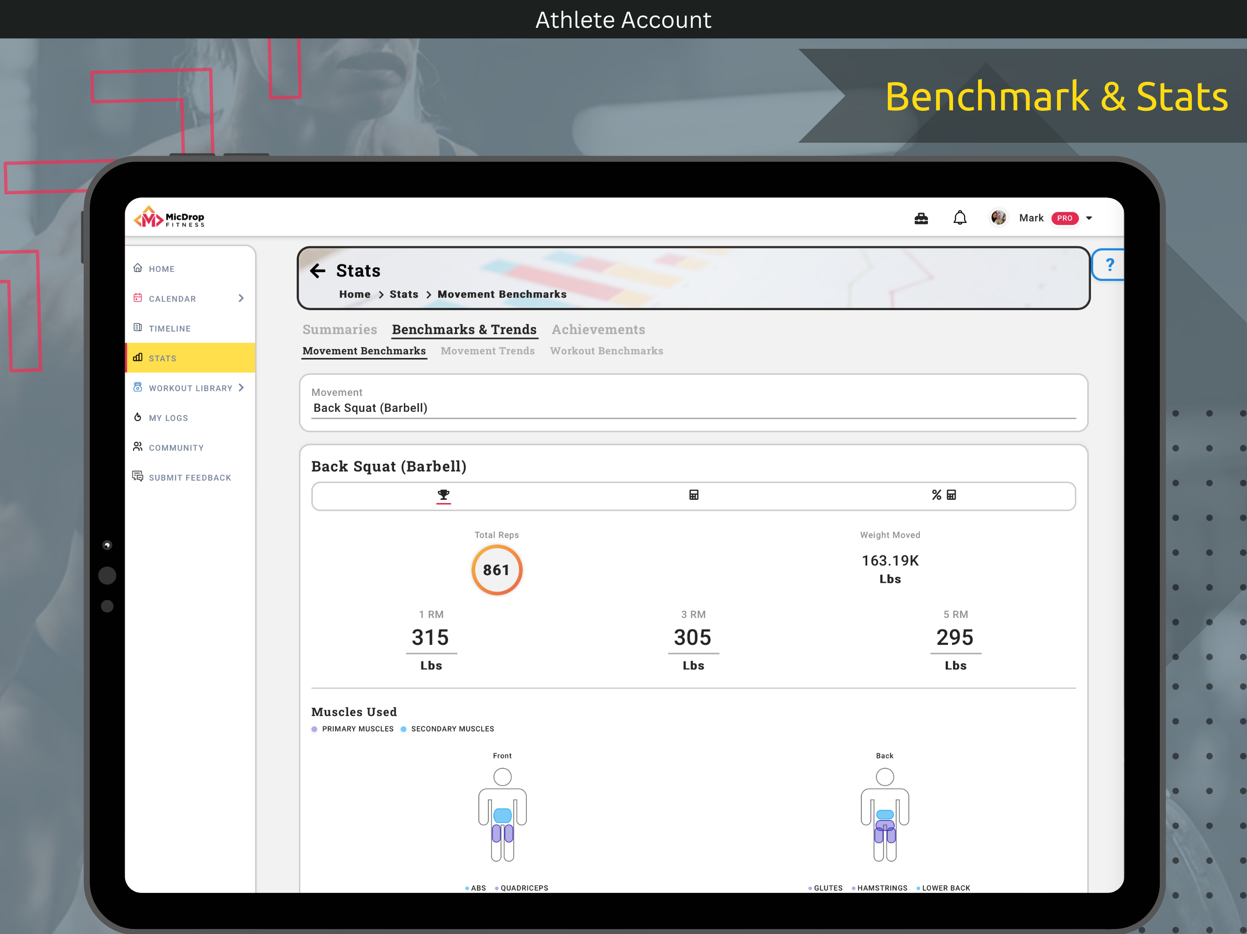The height and width of the screenshot is (934, 1247).
Task: Click the Timeline sidebar icon
Action: (x=137, y=327)
